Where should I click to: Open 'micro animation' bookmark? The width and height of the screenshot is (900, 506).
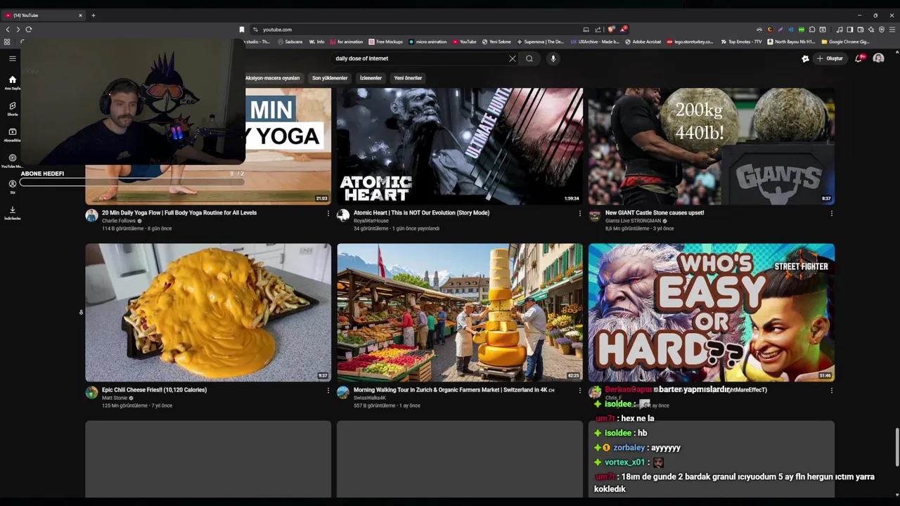(428, 42)
